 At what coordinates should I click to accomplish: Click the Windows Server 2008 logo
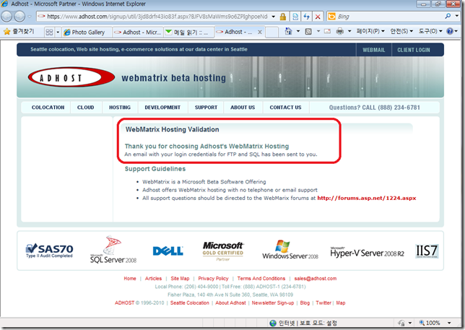290,250
